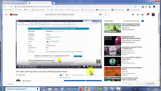Switch to theater mode
The image size is (161, 91).
(x=95, y=66)
